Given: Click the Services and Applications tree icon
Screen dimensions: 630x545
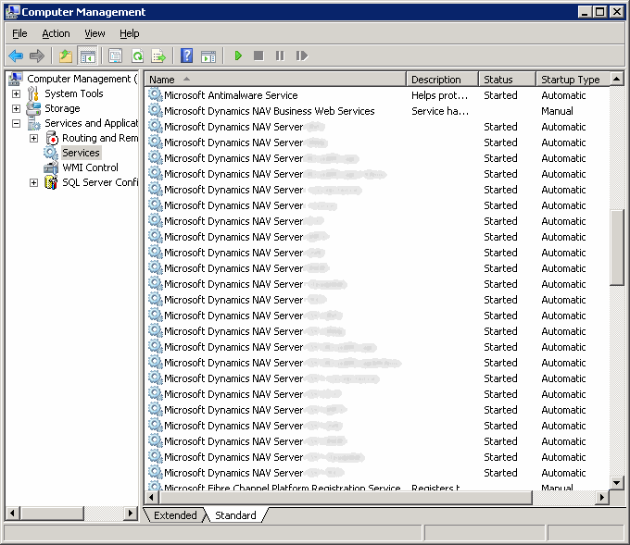Looking at the screenshot, I should coord(33,123).
